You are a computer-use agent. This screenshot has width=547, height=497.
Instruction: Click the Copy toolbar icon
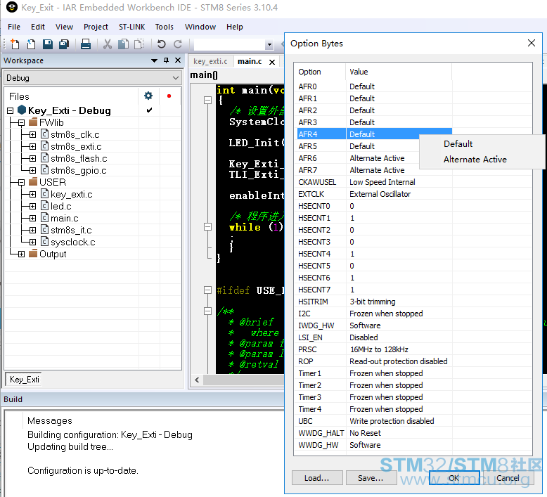(123, 44)
